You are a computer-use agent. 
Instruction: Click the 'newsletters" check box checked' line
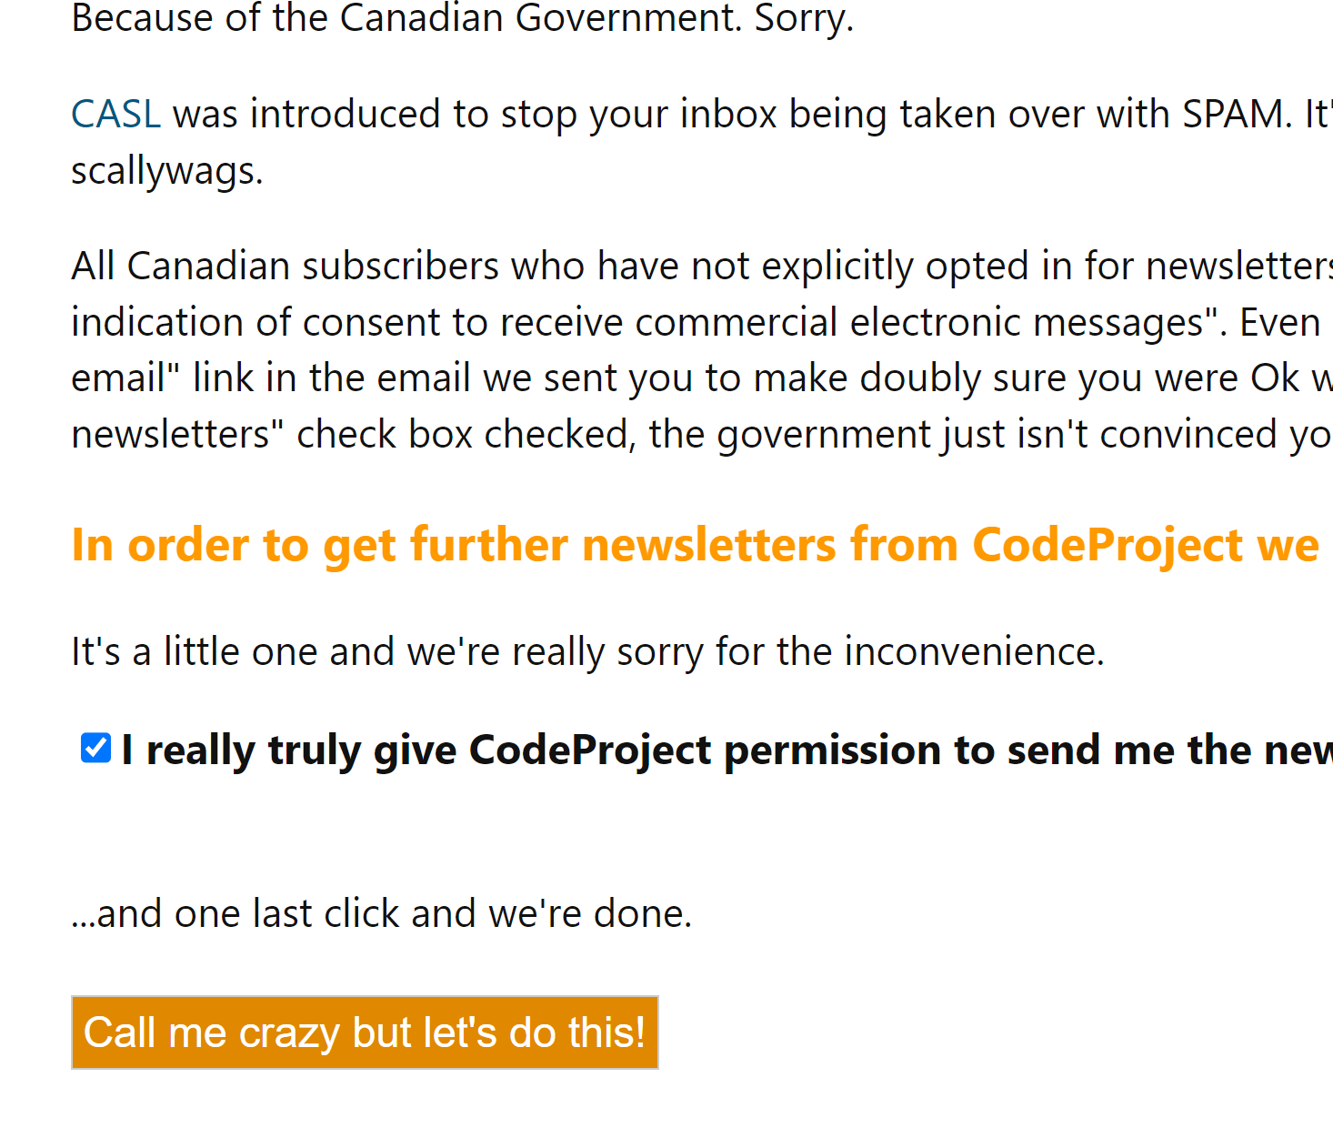point(702,435)
